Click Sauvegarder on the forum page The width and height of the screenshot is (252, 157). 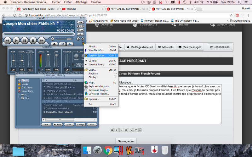(126, 141)
